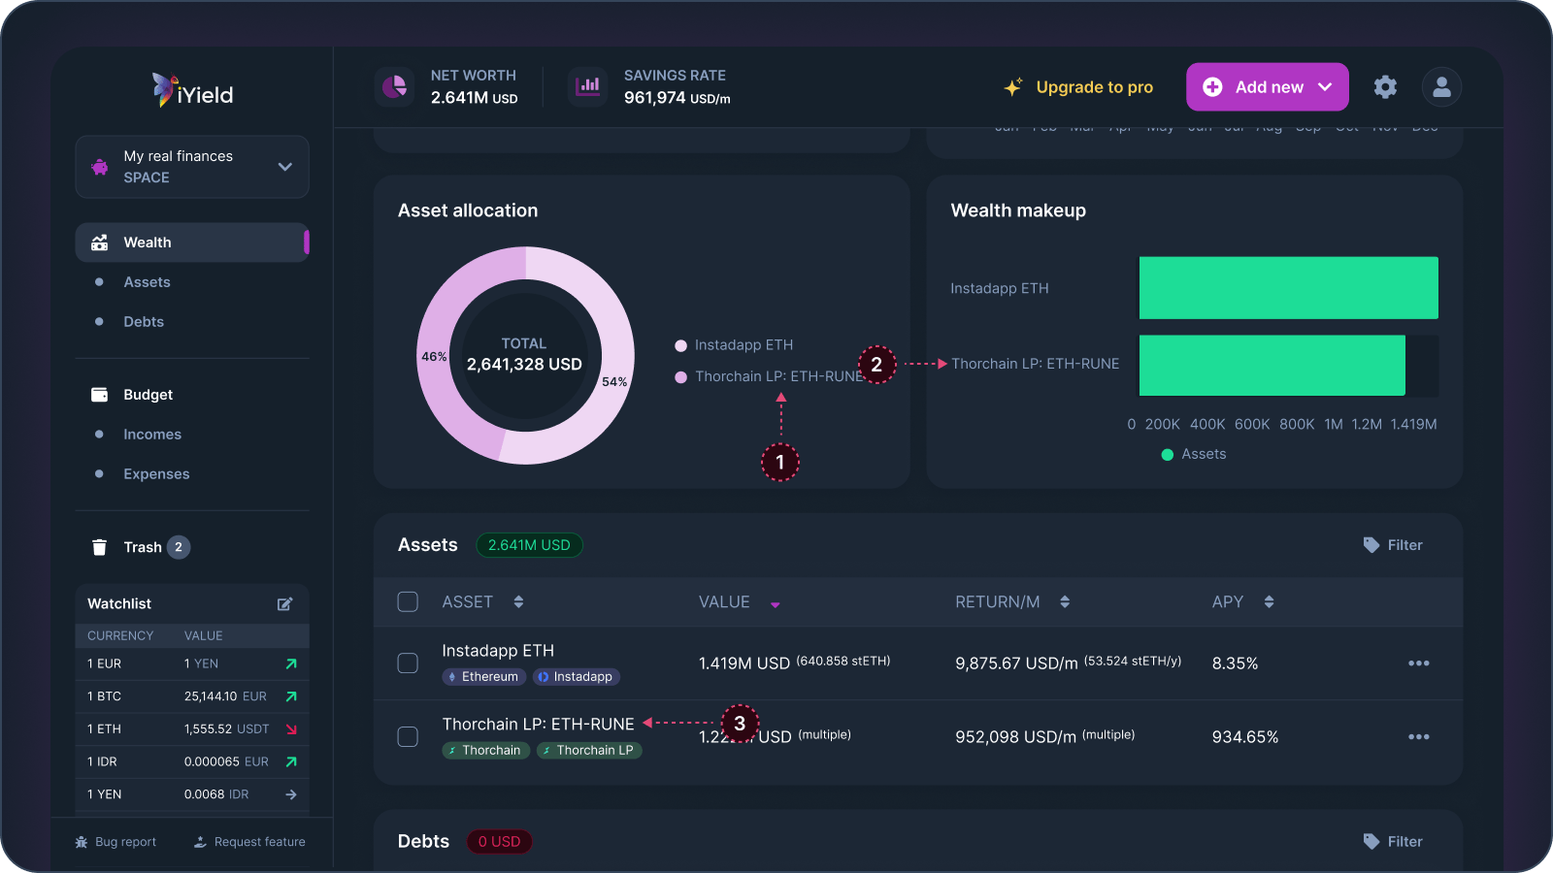Select the Instadapp ETH row checkbox

pos(408,663)
